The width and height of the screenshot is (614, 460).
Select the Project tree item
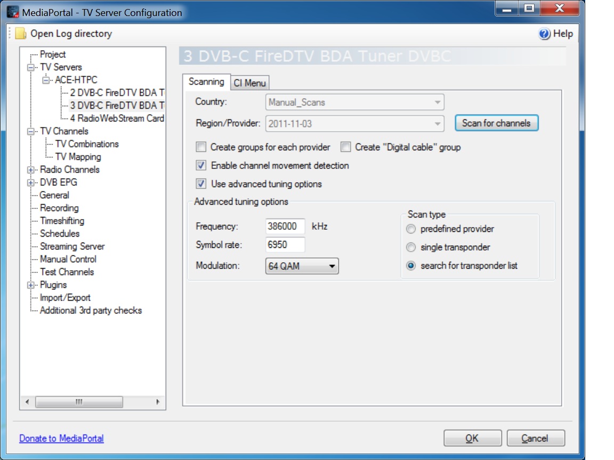pos(53,54)
